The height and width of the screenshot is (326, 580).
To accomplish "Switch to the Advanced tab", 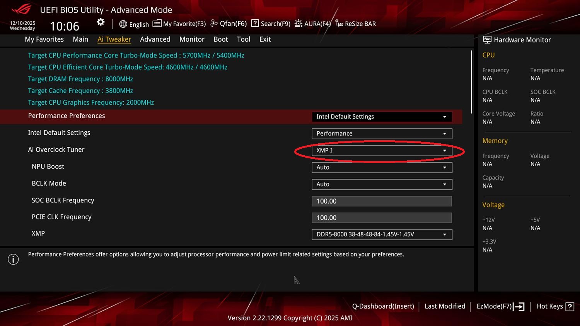I will (155, 39).
